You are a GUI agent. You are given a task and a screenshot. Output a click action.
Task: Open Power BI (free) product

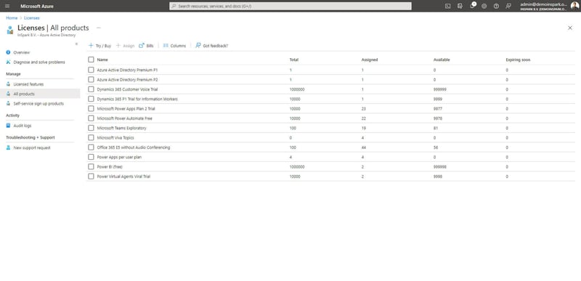(x=110, y=166)
